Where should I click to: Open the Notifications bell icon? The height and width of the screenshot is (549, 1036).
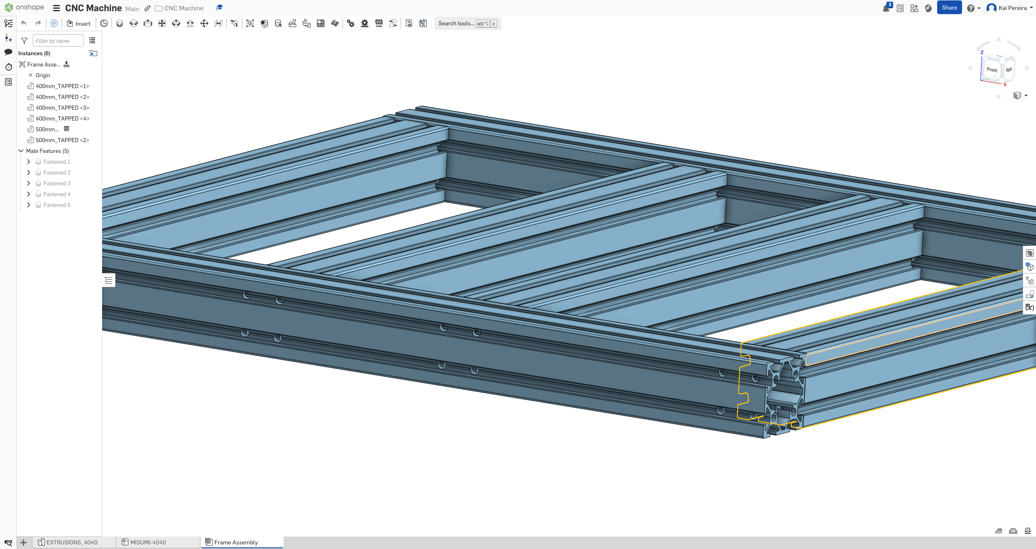tap(886, 8)
